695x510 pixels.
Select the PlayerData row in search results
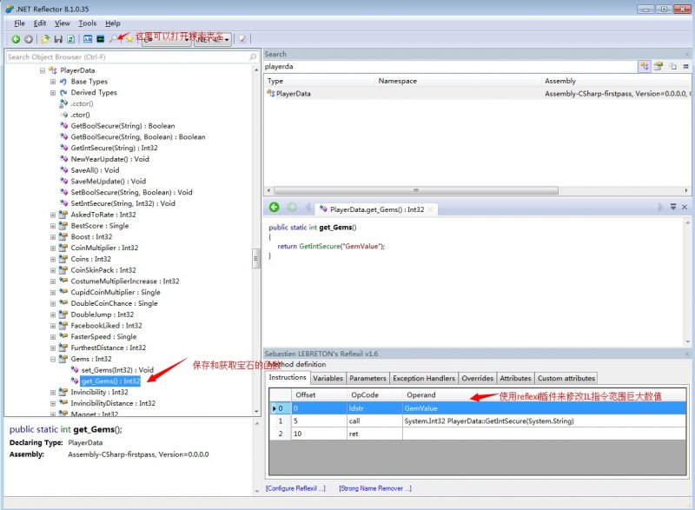(477, 94)
